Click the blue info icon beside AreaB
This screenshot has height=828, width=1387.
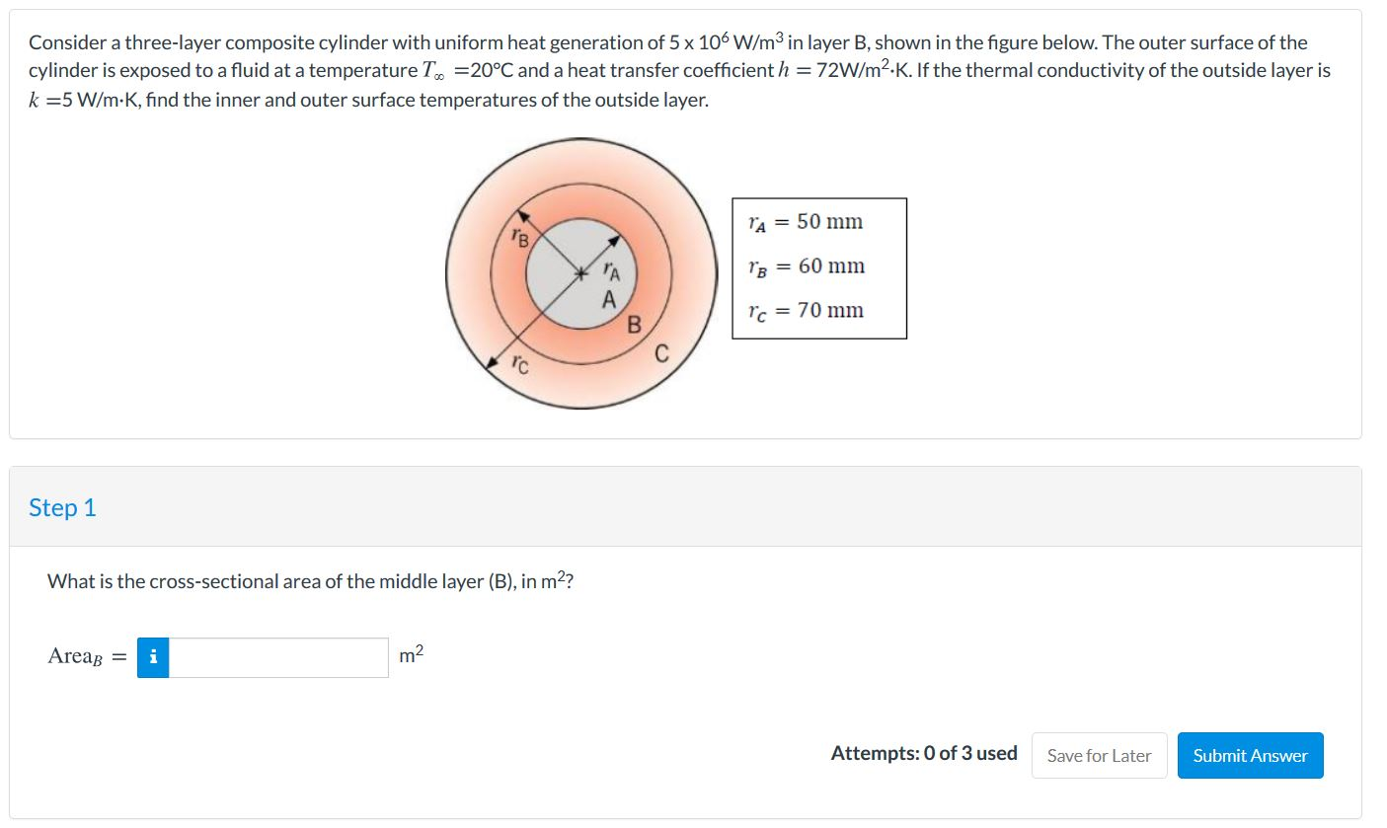point(153,656)
